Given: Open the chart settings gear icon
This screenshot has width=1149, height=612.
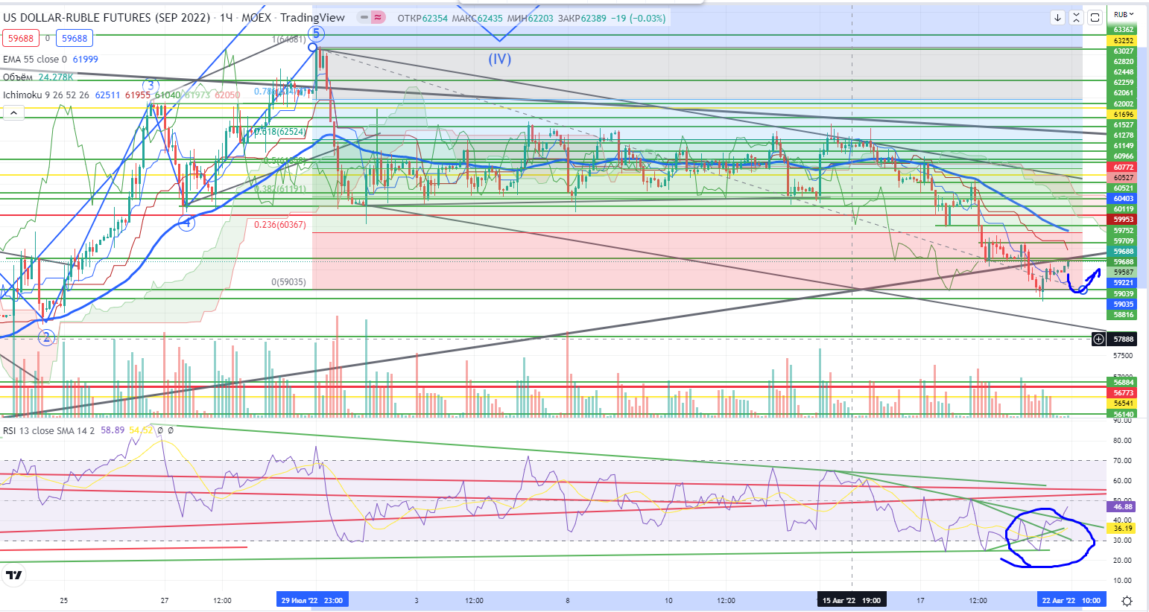Looking at the screenshot, I should 1127,601.
